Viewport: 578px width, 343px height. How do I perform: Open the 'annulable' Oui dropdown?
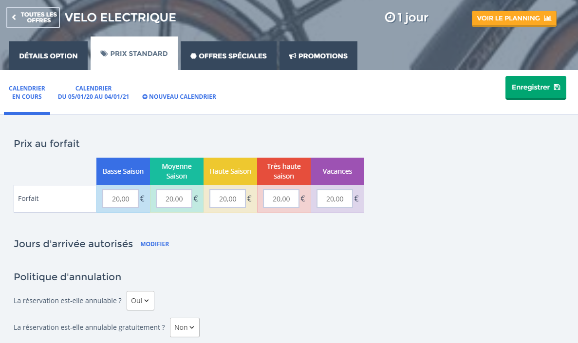[140, 301]
